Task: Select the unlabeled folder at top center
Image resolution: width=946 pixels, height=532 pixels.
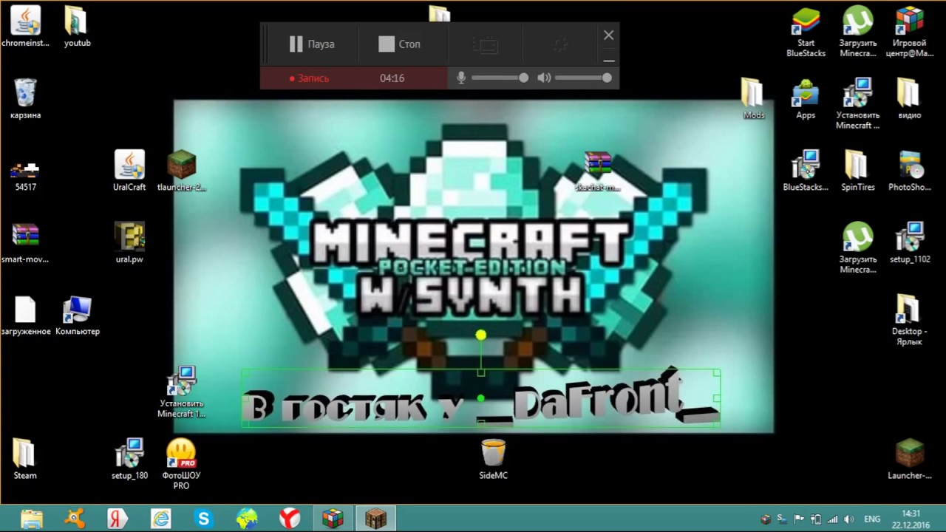Action: coord(439,13)
